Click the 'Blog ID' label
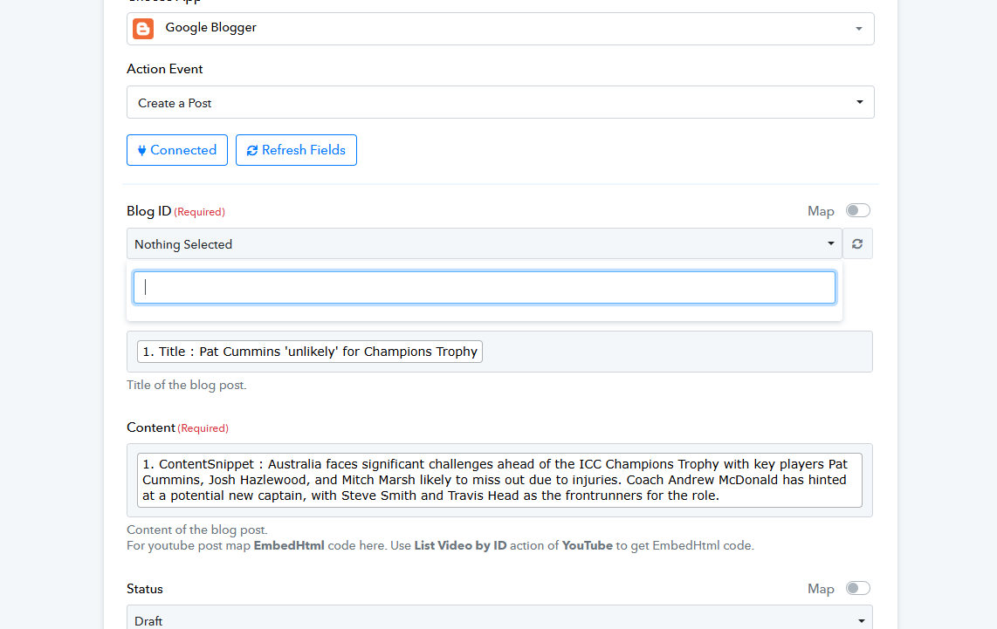Image resolution: width=997 pixels, height=629 pixels. coord(148,211)
